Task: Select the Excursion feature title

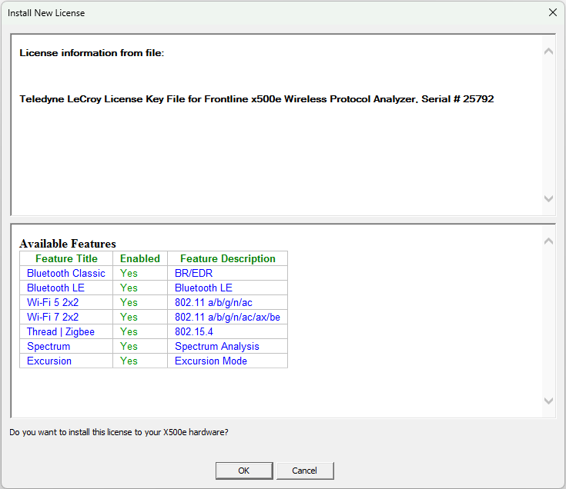Action: coord(49,361)
